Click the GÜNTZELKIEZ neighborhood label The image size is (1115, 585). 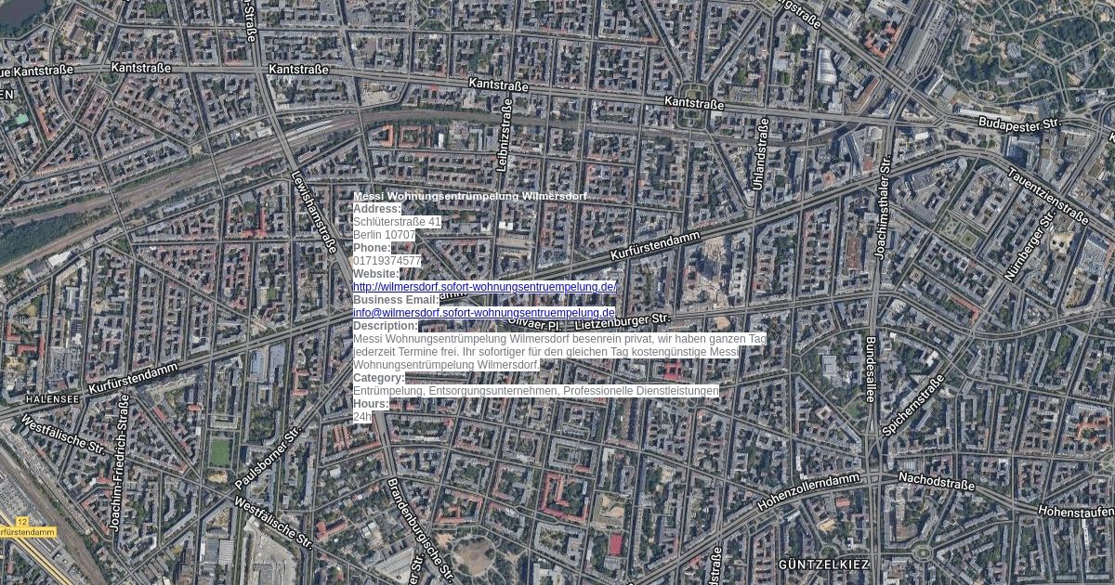pos(823,565)
